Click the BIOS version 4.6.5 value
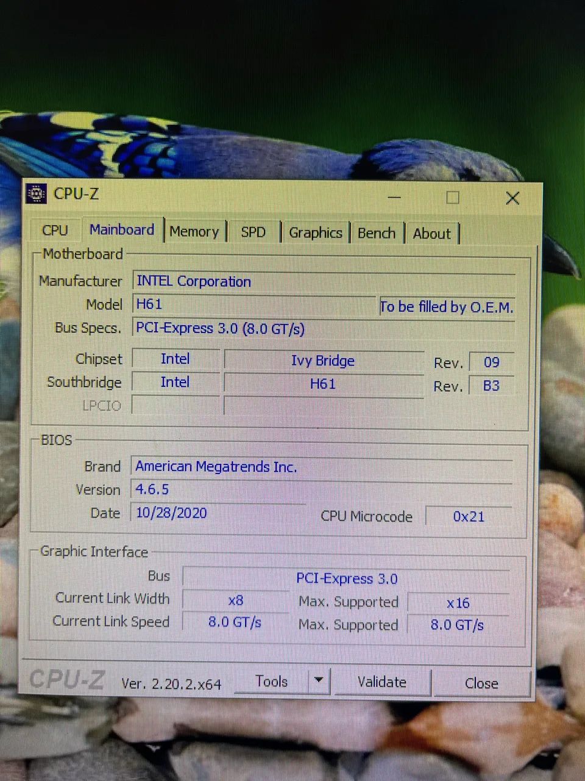 pyautogui.click(x=322, y=490)
